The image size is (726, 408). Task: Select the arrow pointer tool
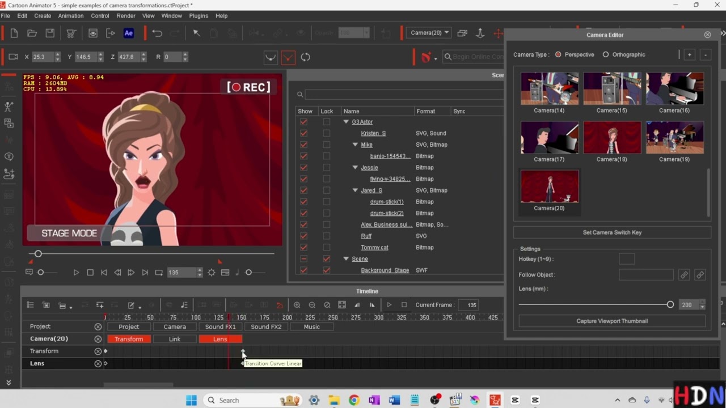click(x=197, y=33)
